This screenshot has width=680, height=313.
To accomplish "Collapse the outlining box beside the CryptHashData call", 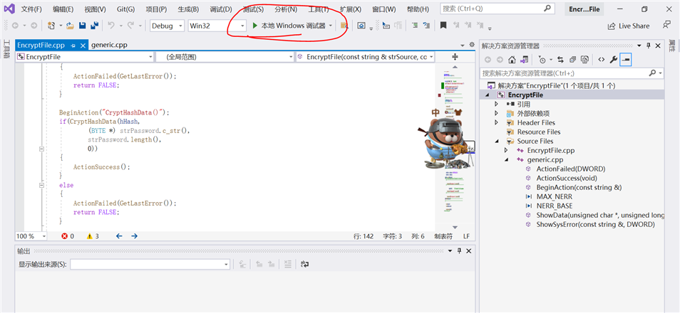I will [41, 149].
